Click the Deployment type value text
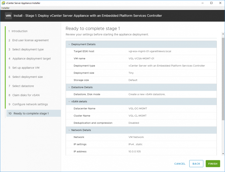Viewport: 225px width, 172px height. pos(167,66)
